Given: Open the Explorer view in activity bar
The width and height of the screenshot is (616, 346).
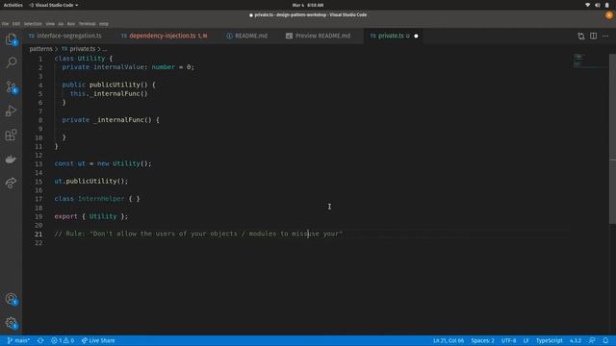Looking at the screenshot, I should pos(11,39).
